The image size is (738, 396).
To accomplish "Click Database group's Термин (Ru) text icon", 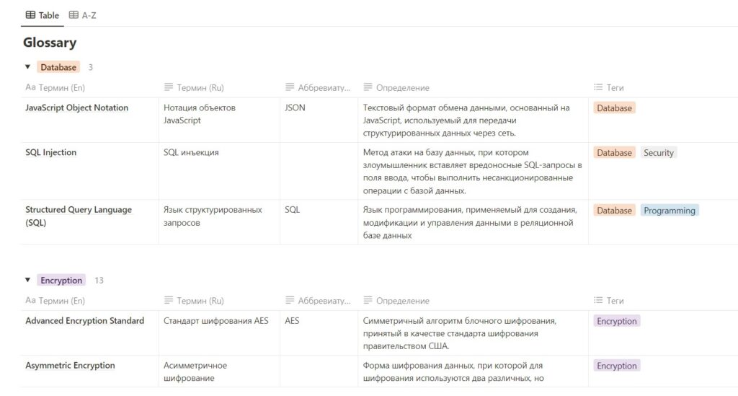I will (169, 87).
